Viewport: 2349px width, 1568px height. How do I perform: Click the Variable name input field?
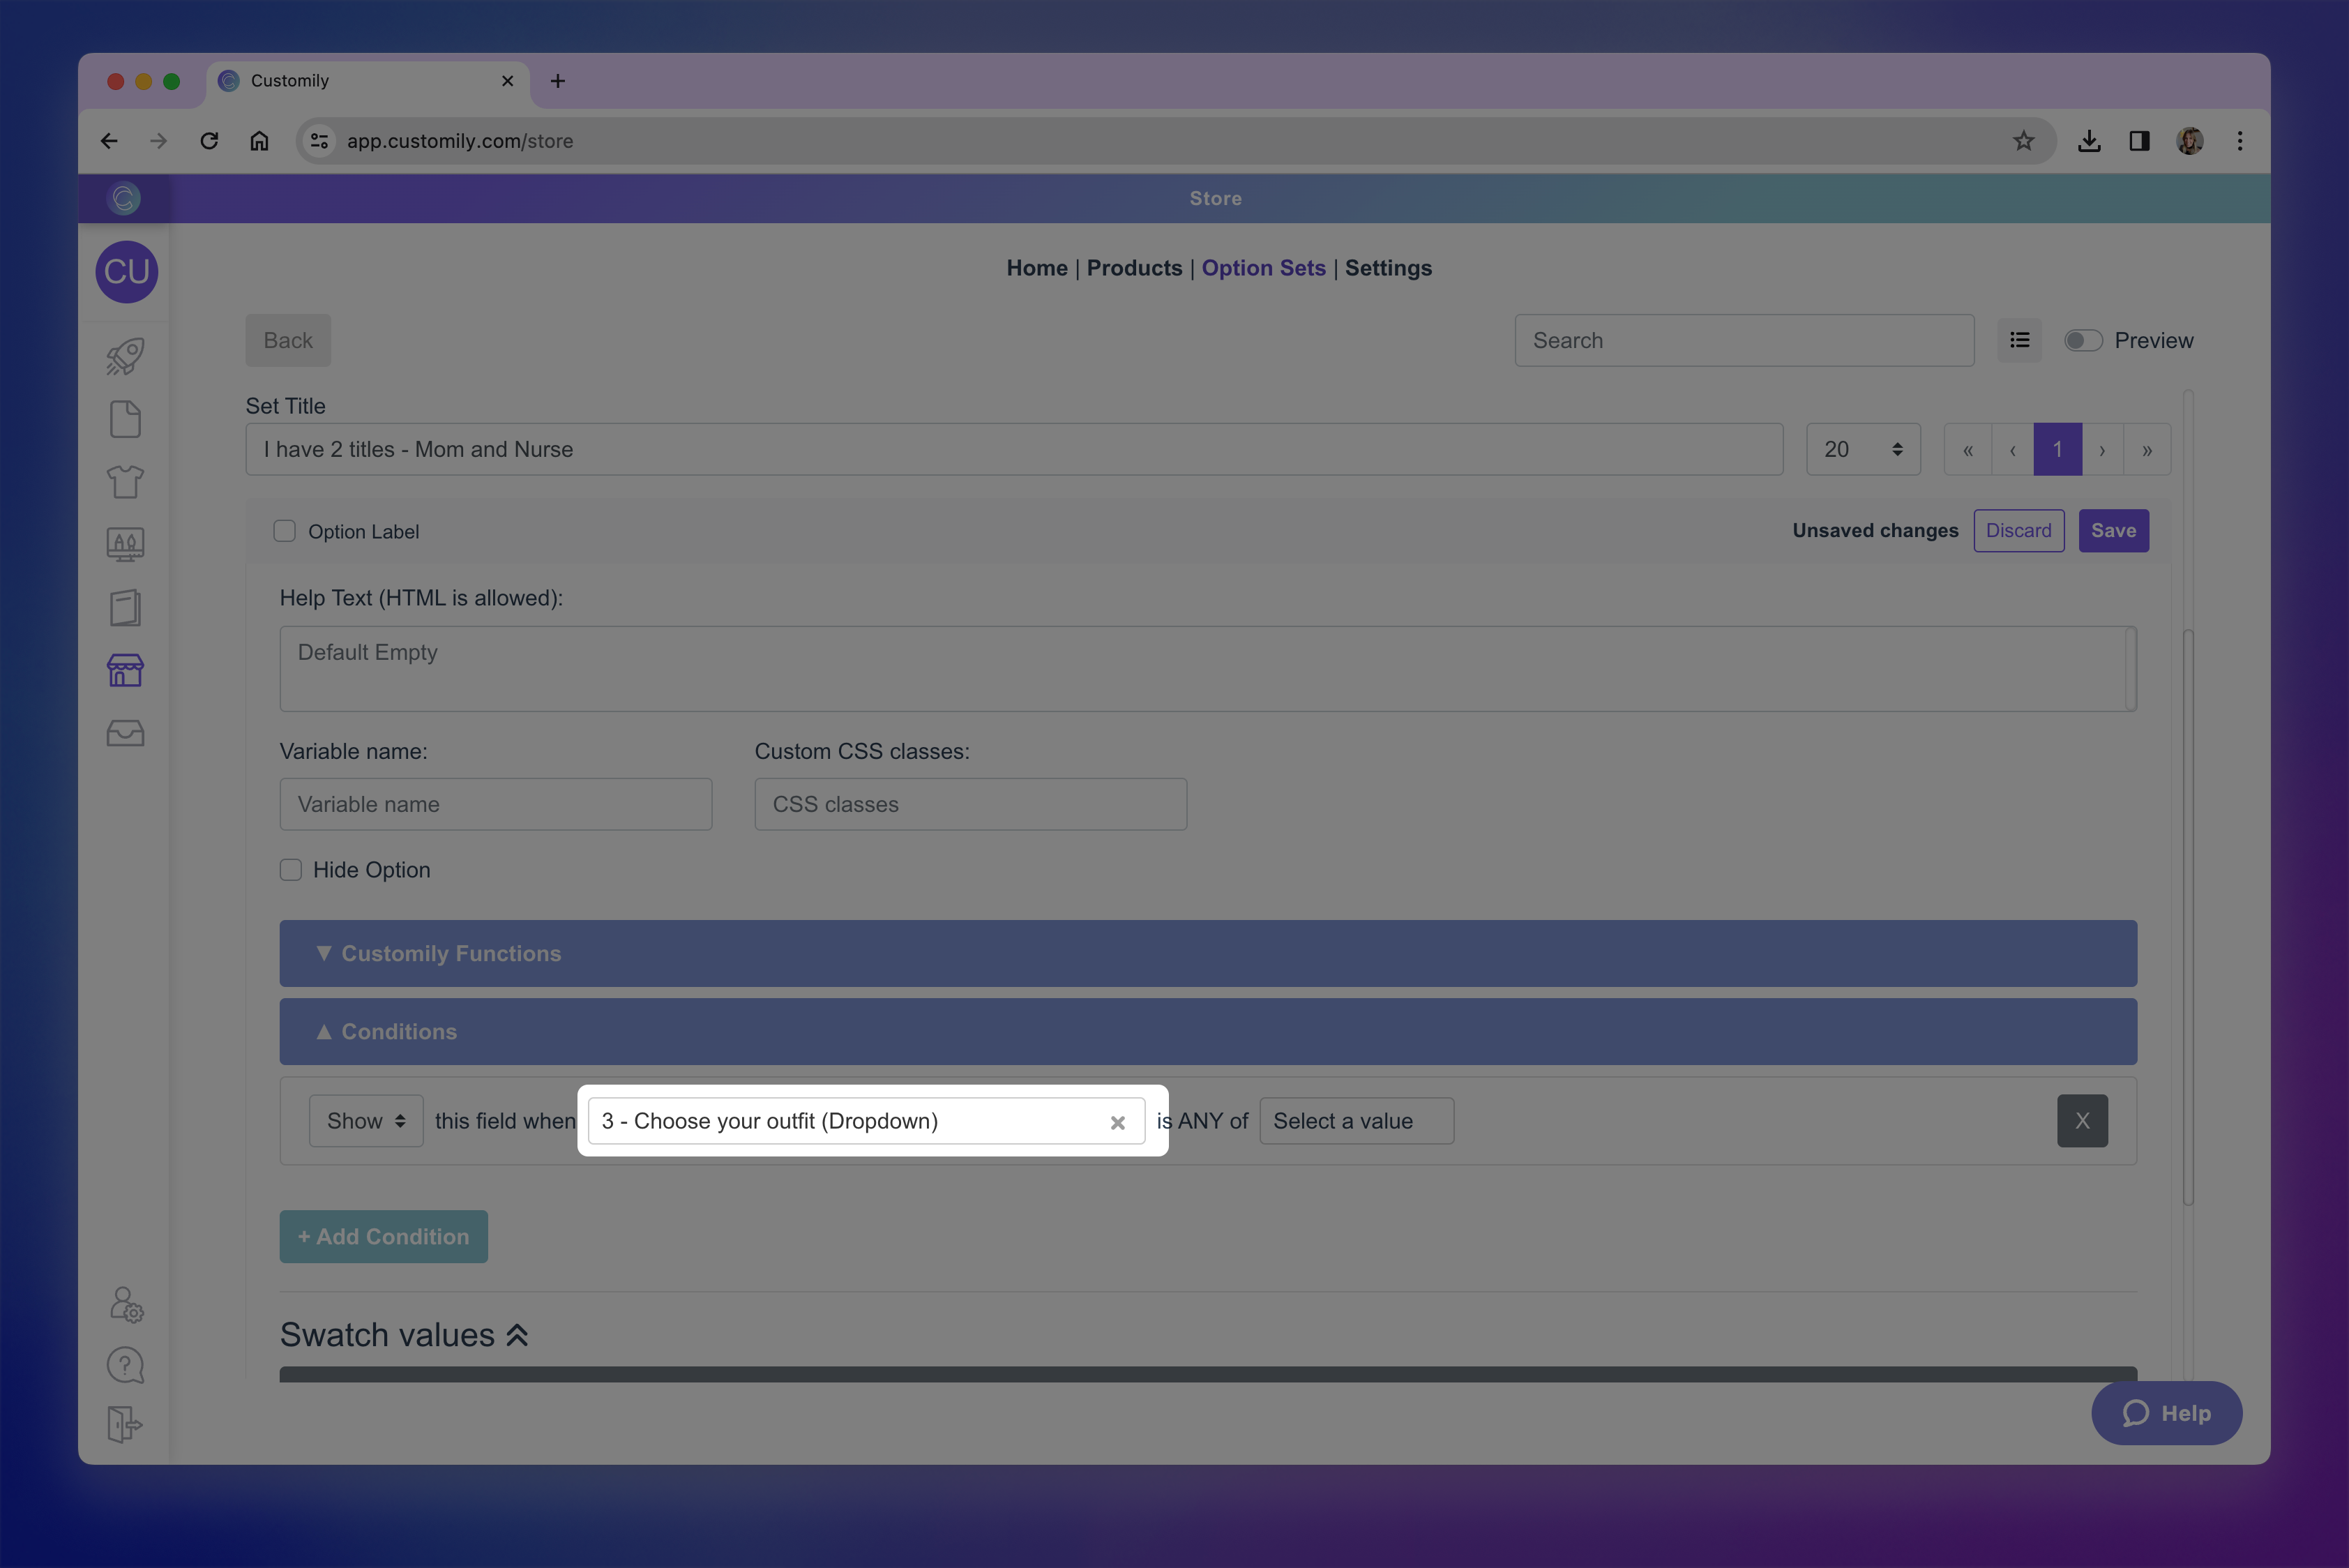click(x=495, y=804)
